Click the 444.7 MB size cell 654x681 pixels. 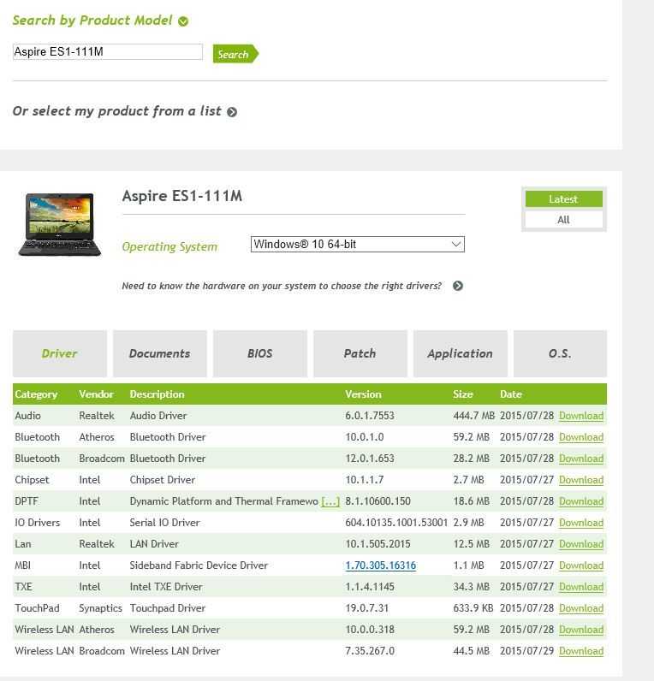[x=474, y=416]
